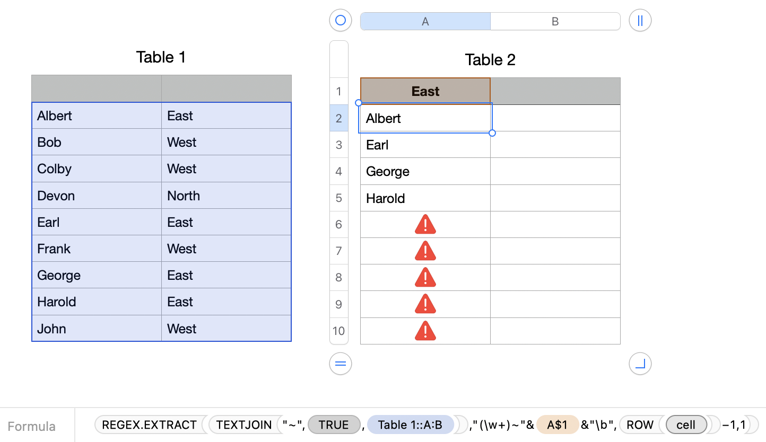Click the table select handle circle
Image resolution: width=766 pixels, height=442 pixels.
click(341, 21)
